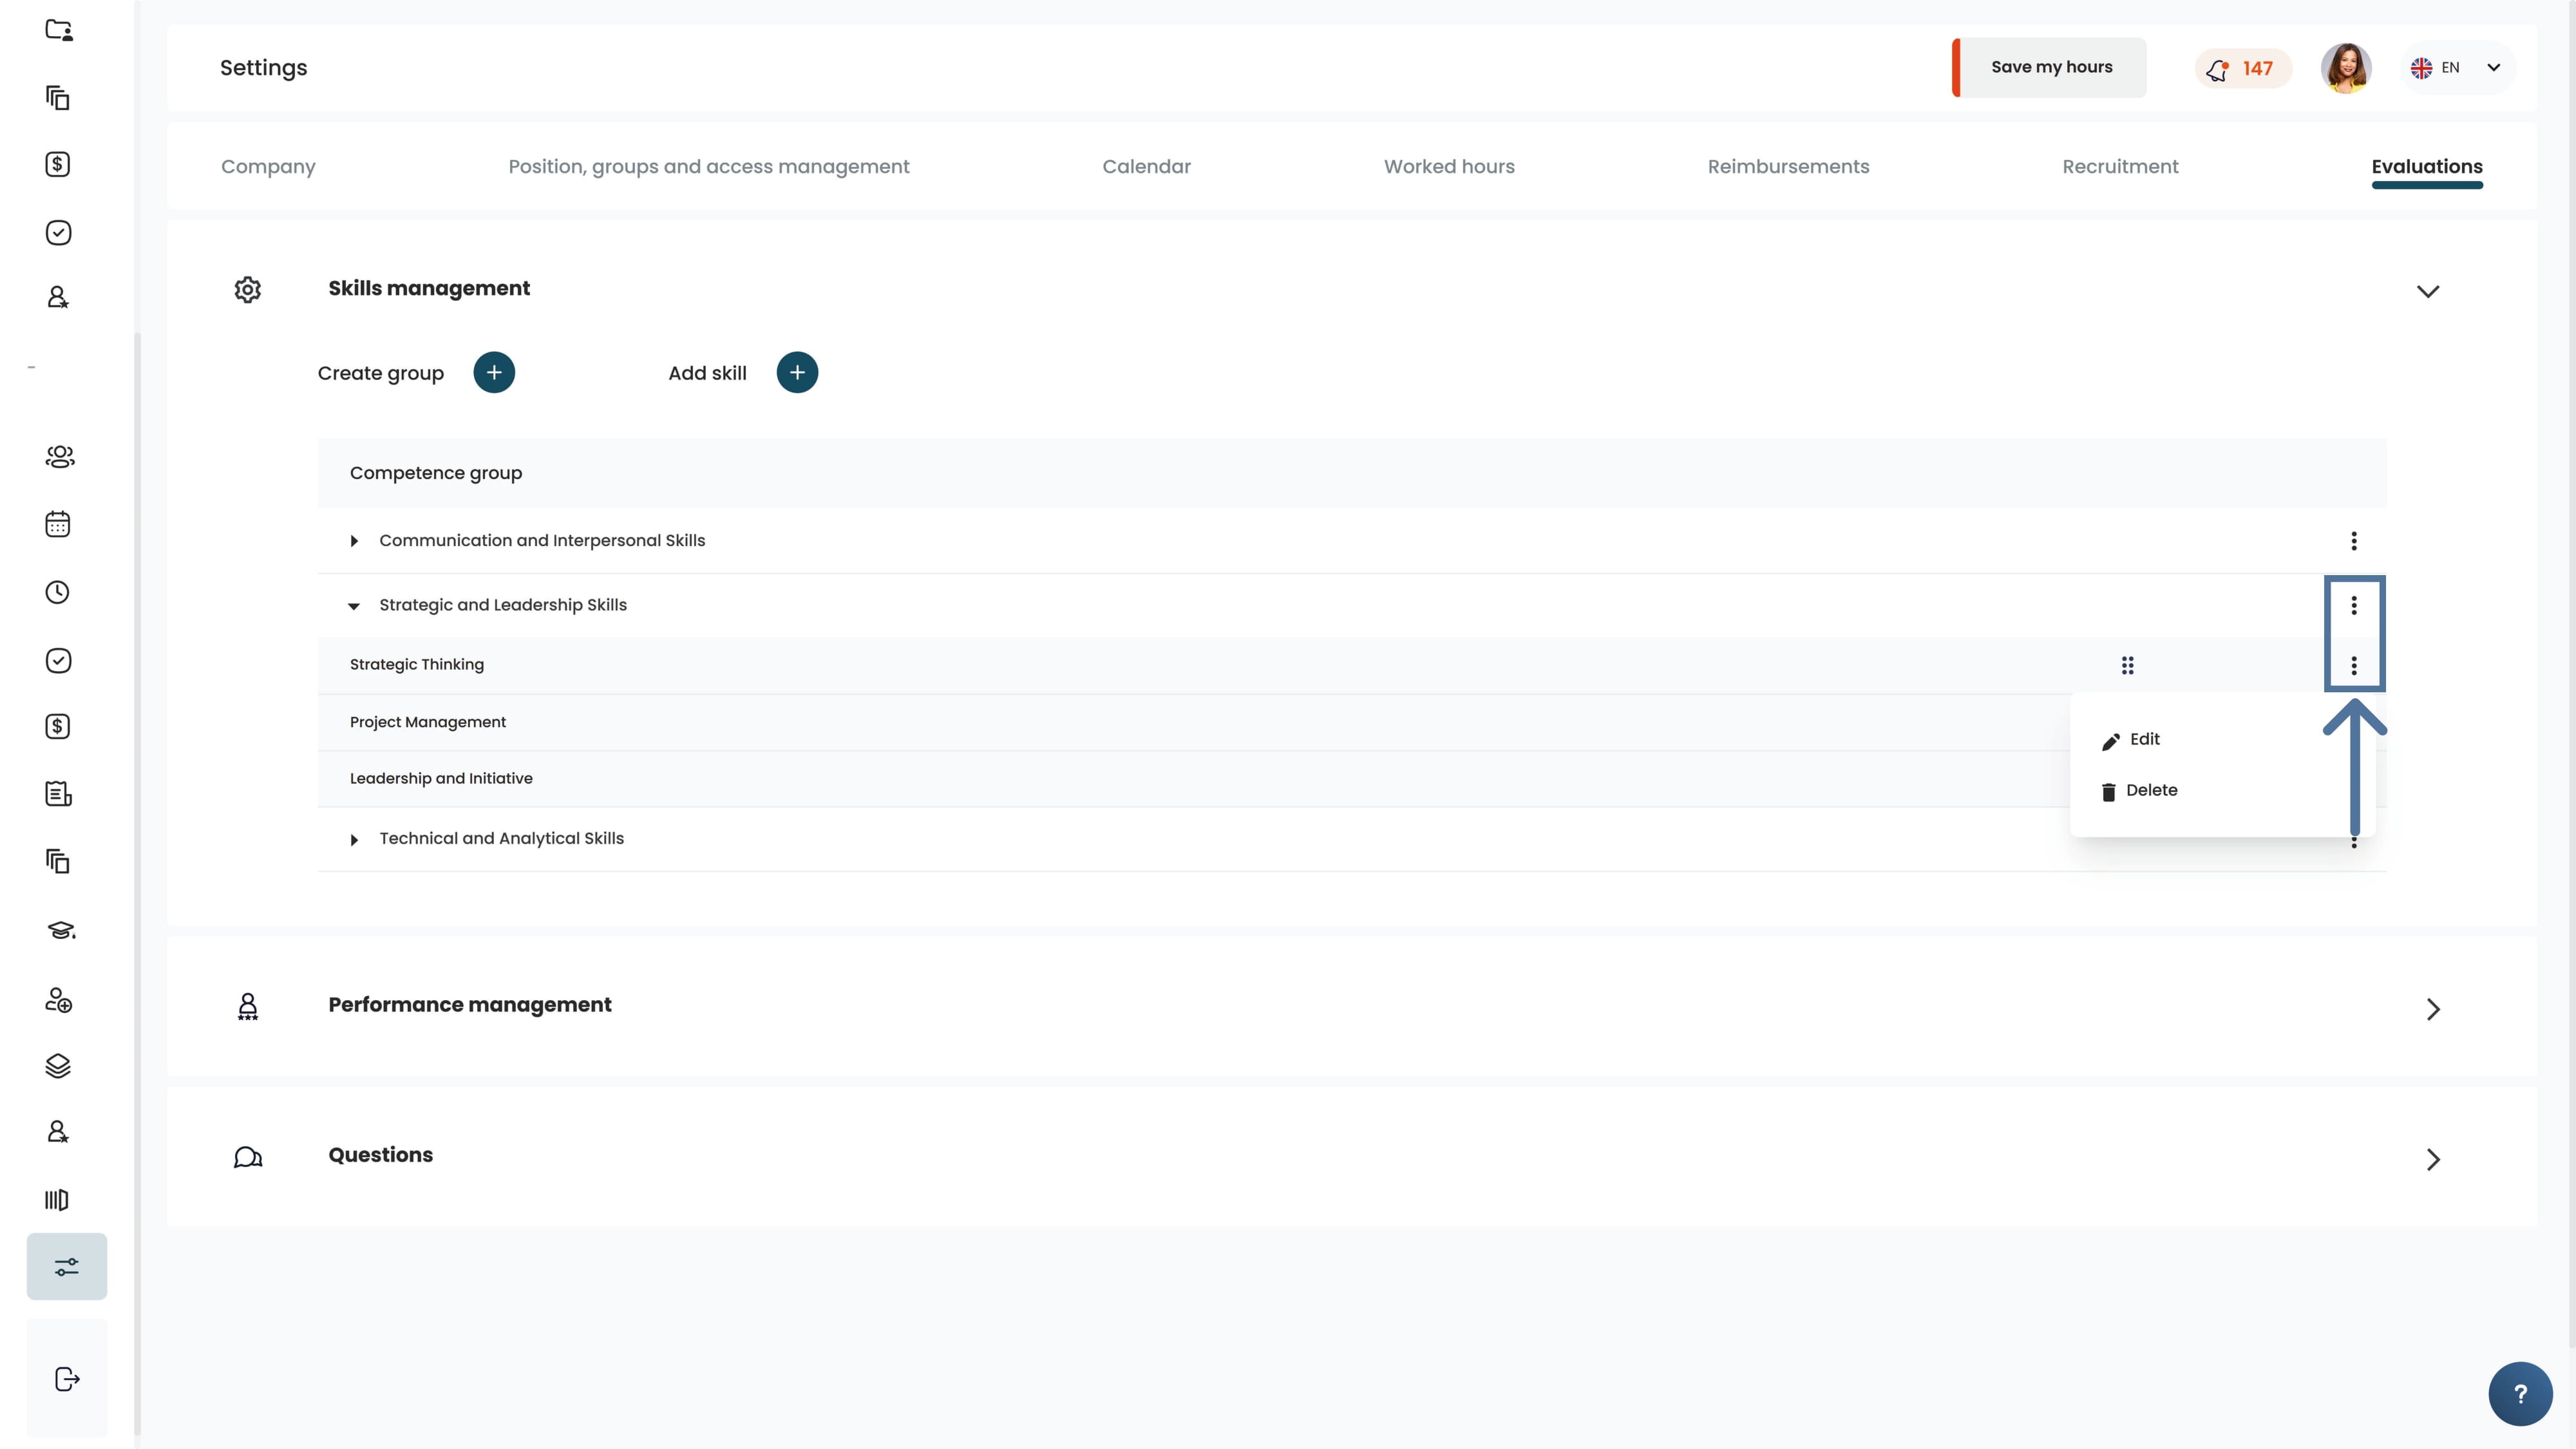Expand the Questions section chevron
The width and height of the screenshot is (2576, 1449).
pyautogui.click(x=2433, y=1159)
